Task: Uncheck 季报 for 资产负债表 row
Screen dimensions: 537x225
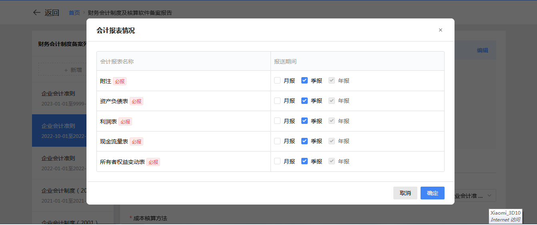Action: pyautogui.click(x=305, y=101)
